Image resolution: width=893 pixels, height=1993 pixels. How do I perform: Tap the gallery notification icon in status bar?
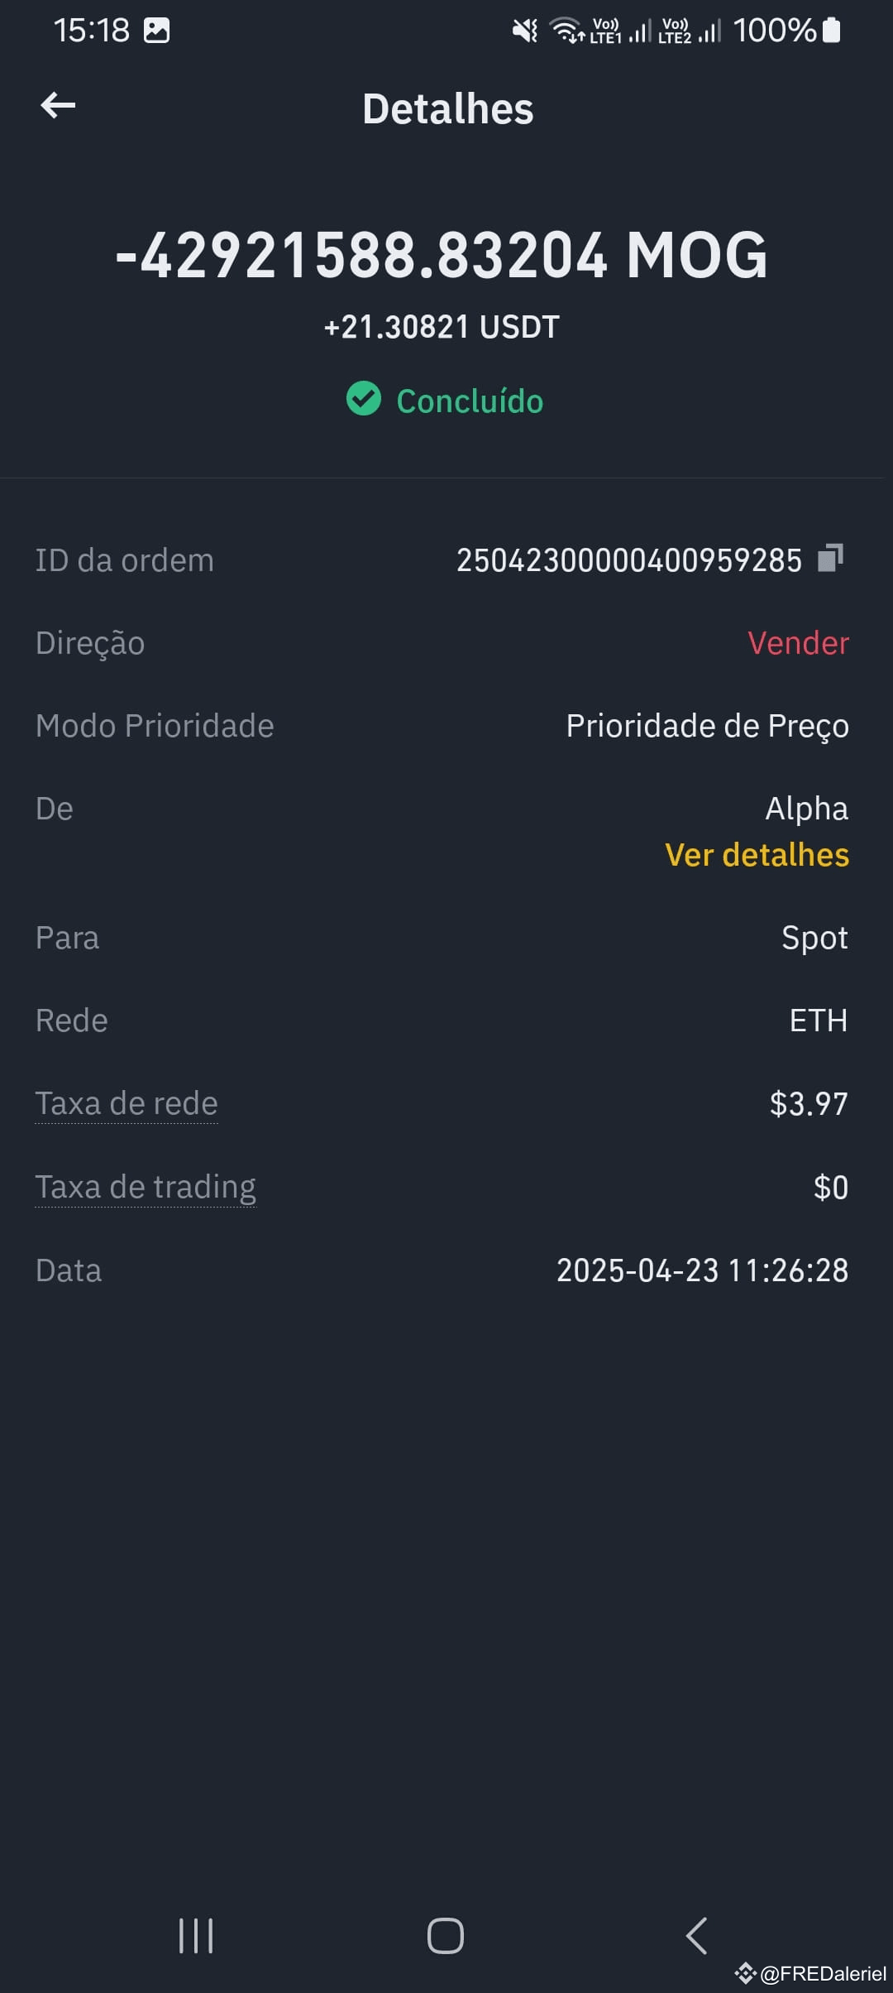coord(156,31)
